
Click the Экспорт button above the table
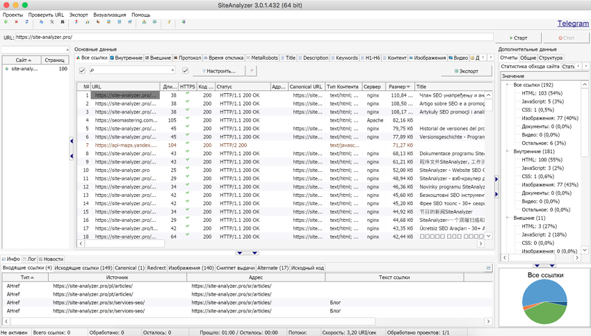coord(467,71)
